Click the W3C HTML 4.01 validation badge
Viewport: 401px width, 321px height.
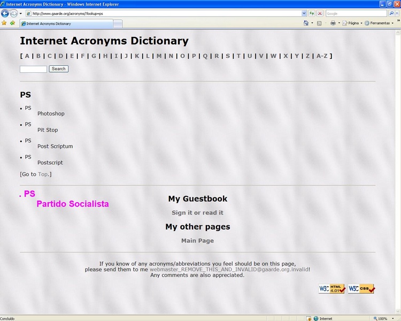tap(332, 289)
